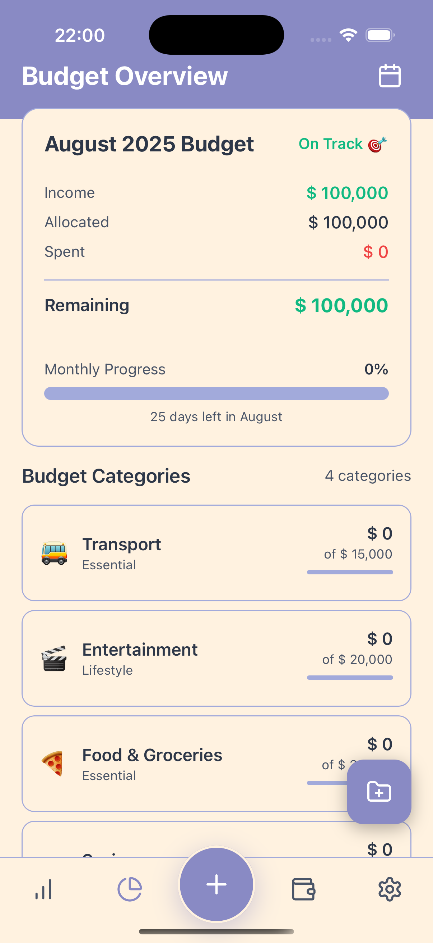Tap the Entertainment clapperboard icon
Image resolution: width=433 pixels, height=943 pixels.
(x=54, y=659)
